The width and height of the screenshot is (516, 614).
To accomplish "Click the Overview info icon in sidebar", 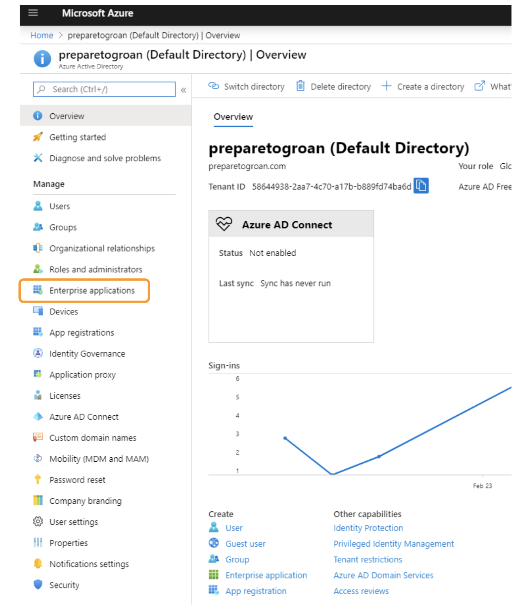I will click(38, 116).
